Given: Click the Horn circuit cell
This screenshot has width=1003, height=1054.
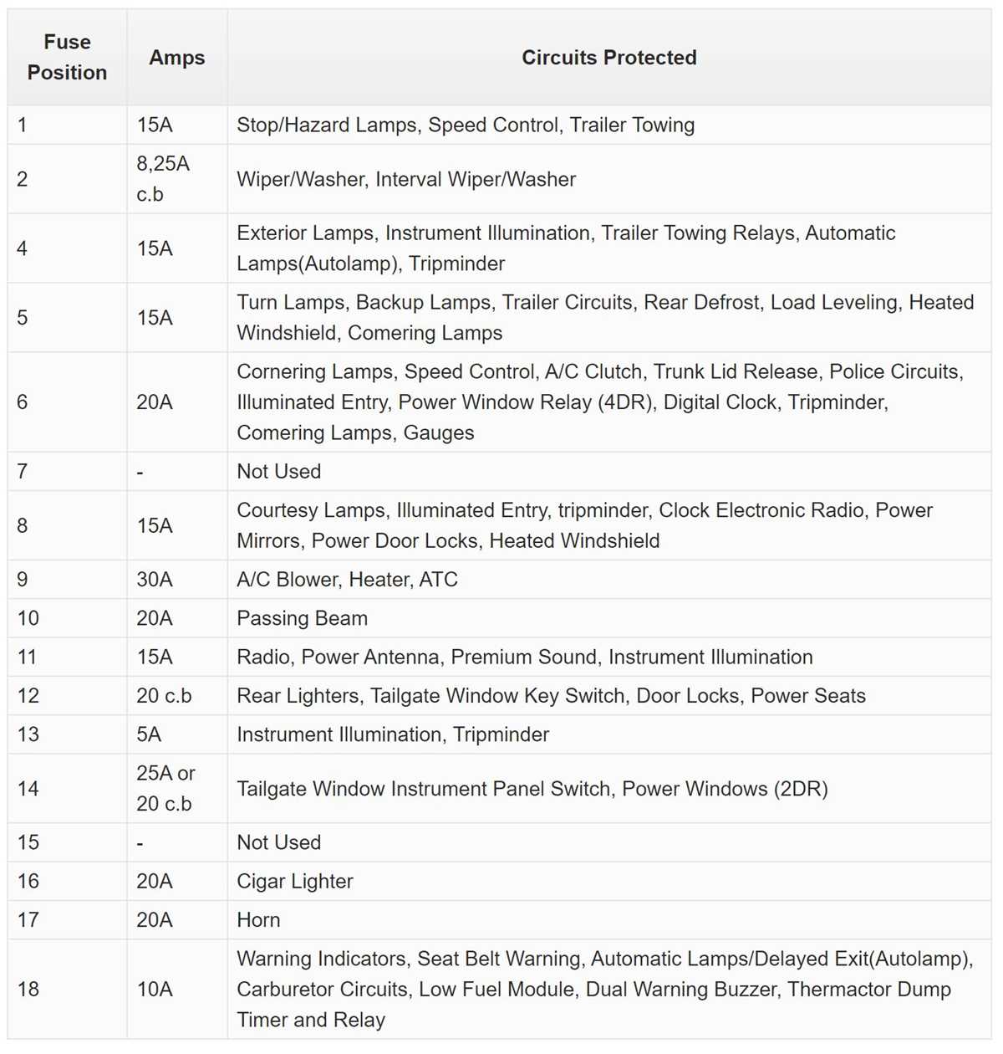Looking at the screenshot, I should click(609, 919).
